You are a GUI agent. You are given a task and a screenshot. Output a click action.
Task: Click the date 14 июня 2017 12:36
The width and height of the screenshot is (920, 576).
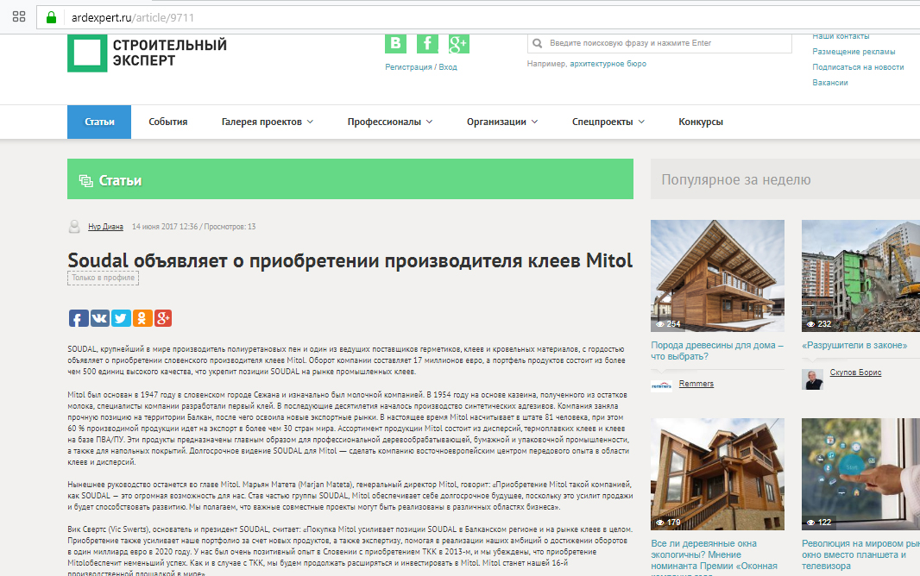[165, 227]
